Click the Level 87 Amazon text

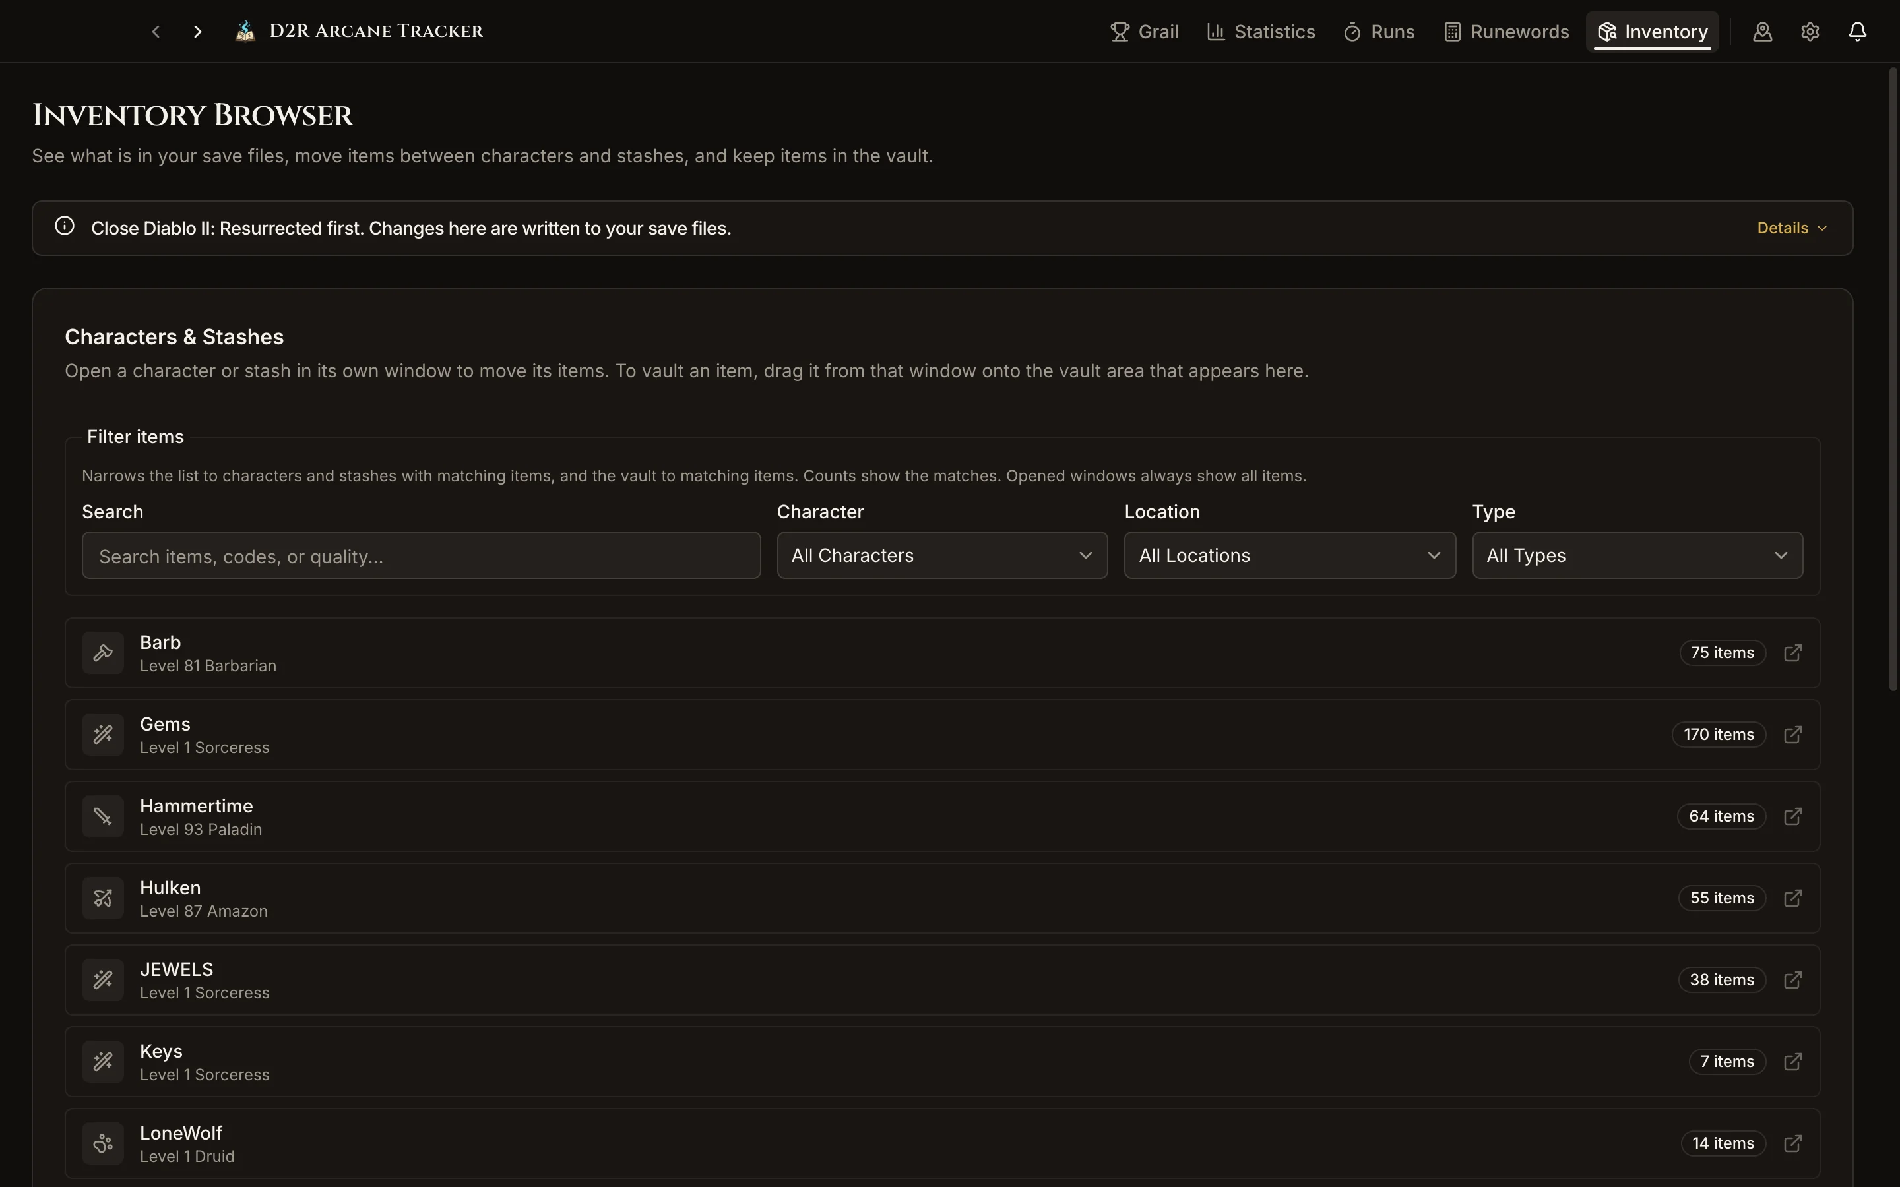pos(204,911)
